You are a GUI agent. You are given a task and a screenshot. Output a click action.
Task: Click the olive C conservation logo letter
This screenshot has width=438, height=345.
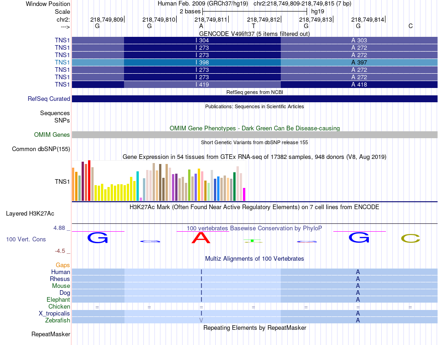click(410, 239)
